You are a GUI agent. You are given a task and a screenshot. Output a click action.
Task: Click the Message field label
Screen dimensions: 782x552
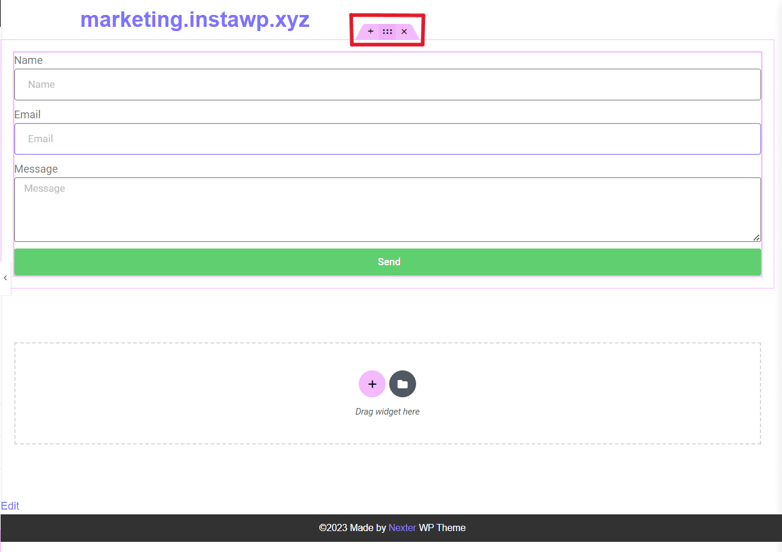pyautogui.click(x=36, y=169)
